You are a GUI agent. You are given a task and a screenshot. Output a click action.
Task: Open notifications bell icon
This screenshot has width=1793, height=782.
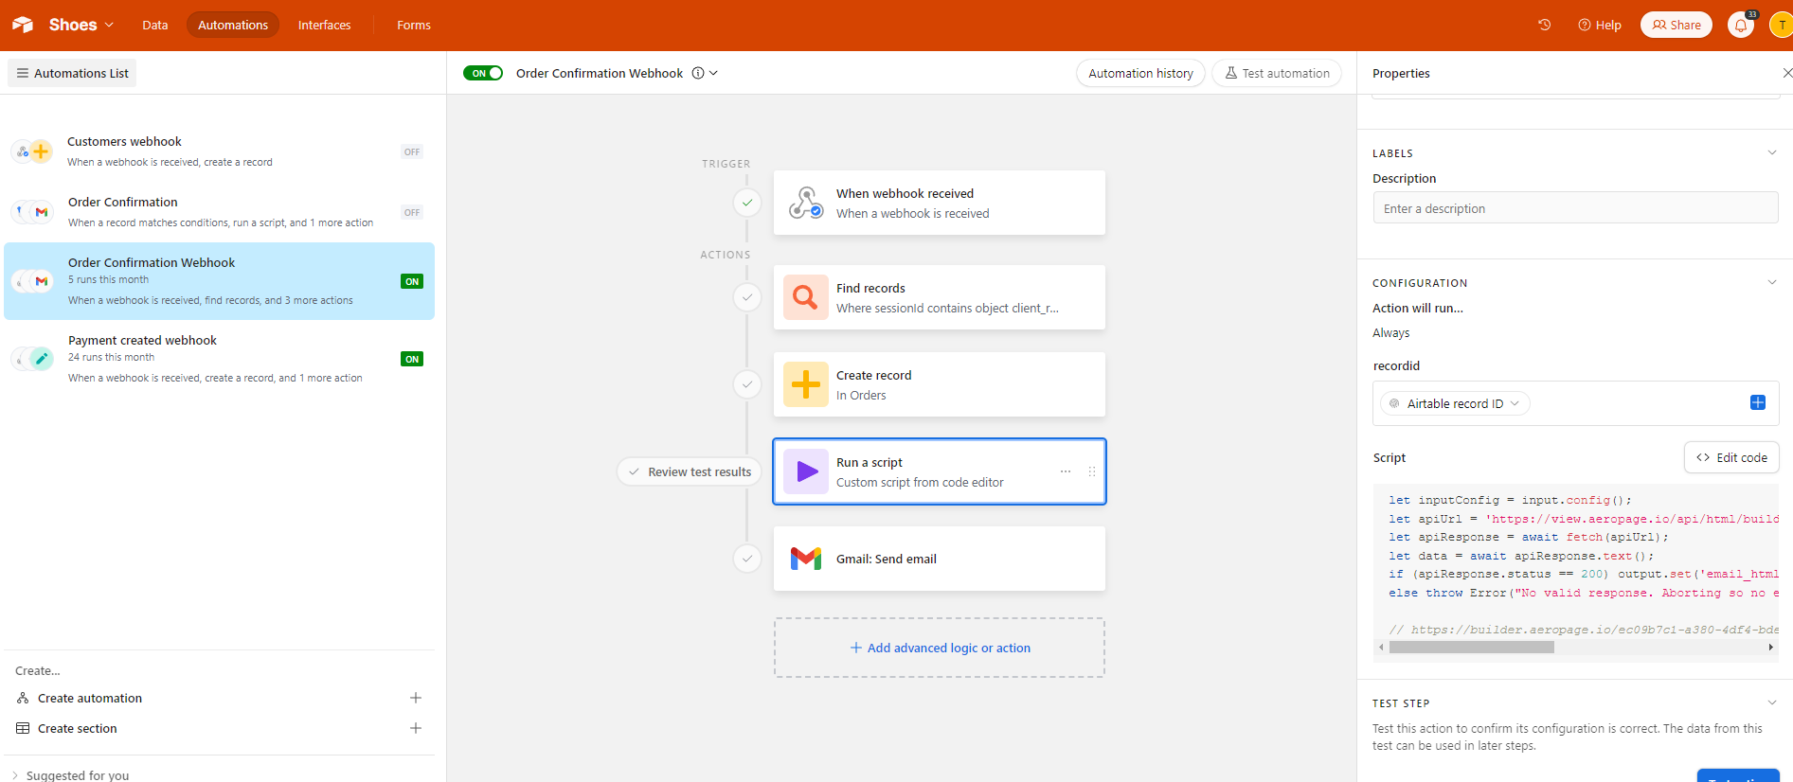pyautogui.click(x=1741, y=25)
